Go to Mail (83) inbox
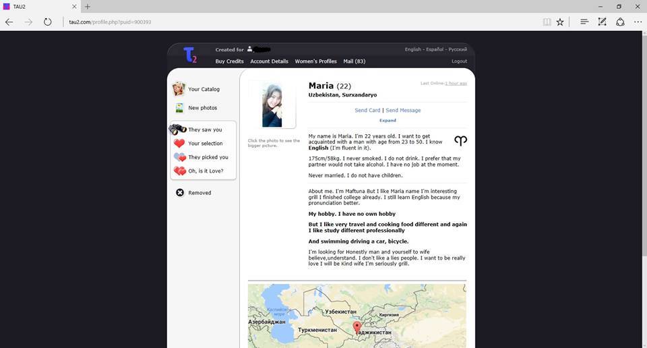The height and width of the screenshot is (348, 647). click(354, 61)
